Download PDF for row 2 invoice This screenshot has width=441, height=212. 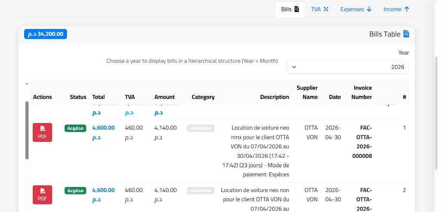(43, 195)
